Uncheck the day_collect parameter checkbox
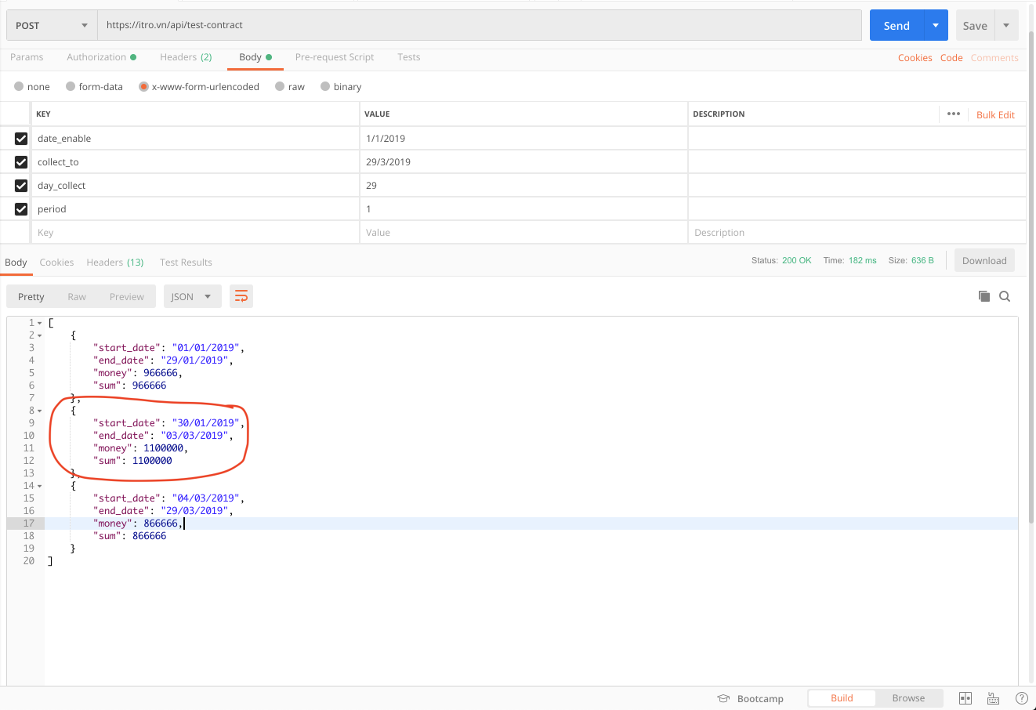 pyautogui.click(x=21, y=186)
